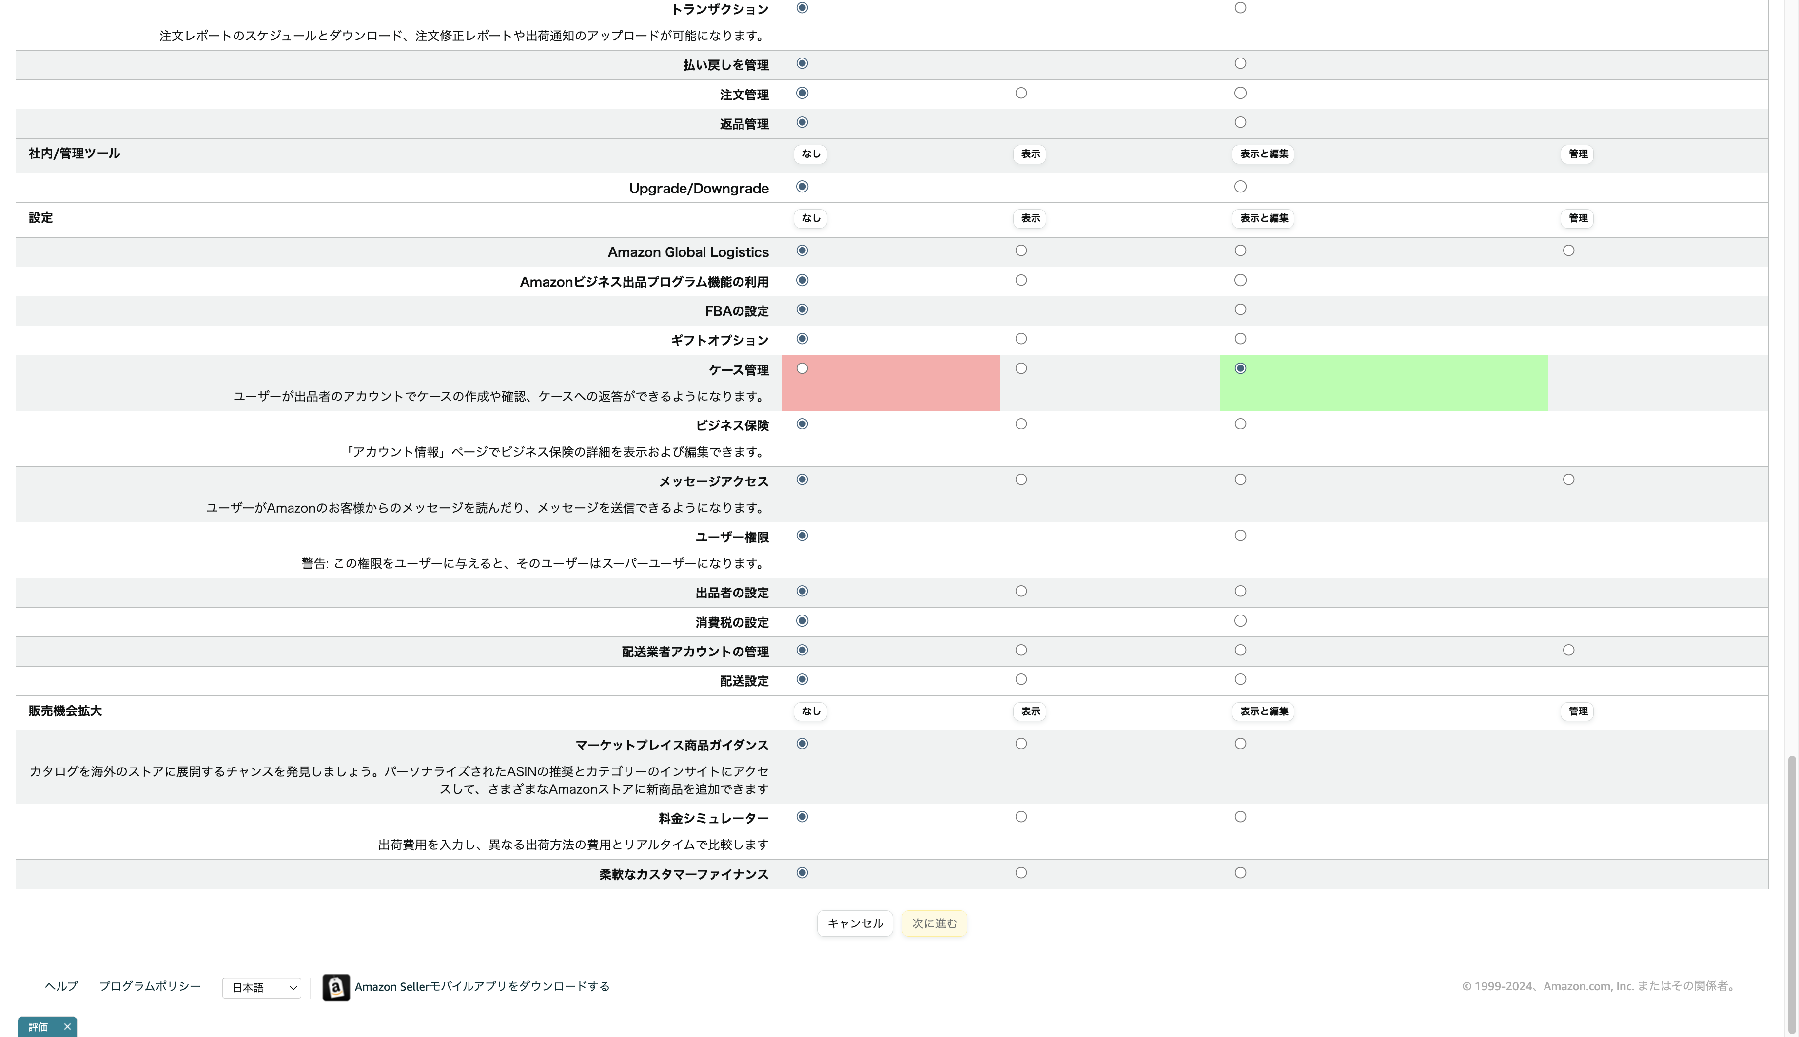Click 表示と編集 header in 販売機会拡大 section
Image resolution: width=1799 pixels, height=1037 pixels.
tap(1263, 711)
